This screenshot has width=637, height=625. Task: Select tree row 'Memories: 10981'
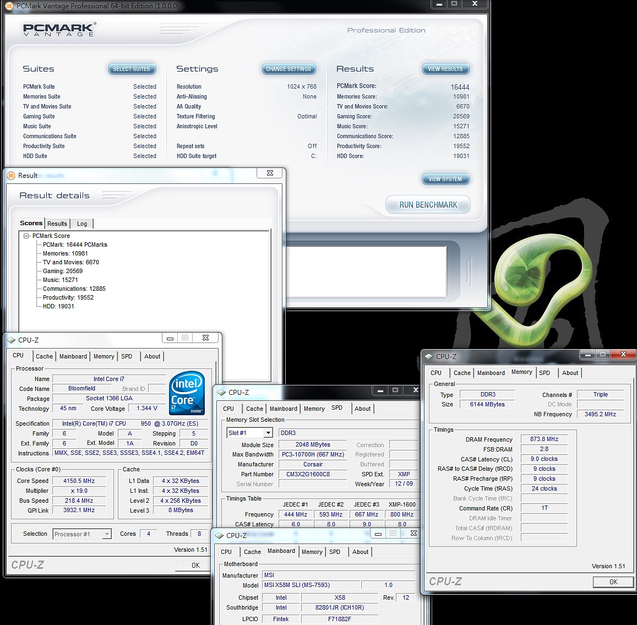pos(66,253)
